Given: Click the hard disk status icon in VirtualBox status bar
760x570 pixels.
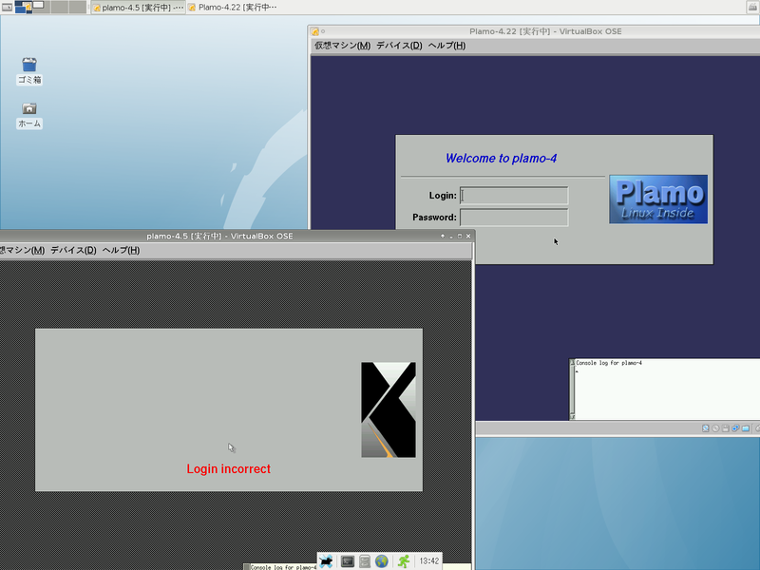Looking at the screenshot, I should (x=706, y=428).
